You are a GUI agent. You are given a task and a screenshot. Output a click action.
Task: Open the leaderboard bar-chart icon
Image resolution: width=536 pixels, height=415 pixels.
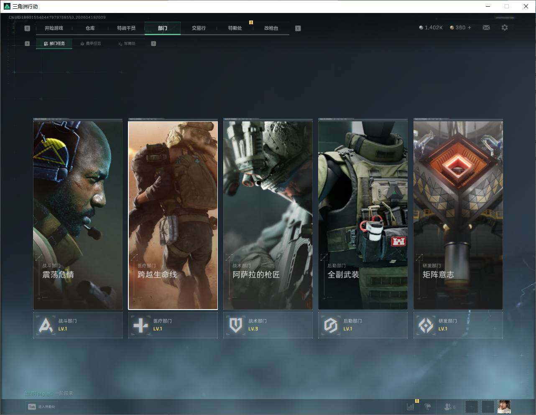(411, 406)
